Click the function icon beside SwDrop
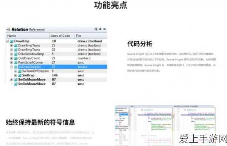 (x=20, y=75)
